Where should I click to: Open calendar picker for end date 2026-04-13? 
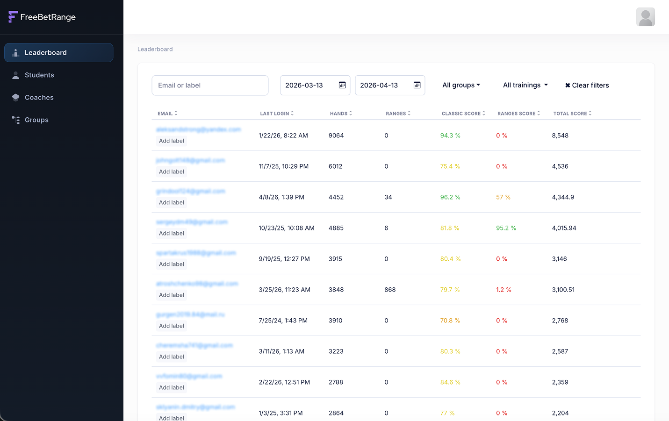[417, 86]
